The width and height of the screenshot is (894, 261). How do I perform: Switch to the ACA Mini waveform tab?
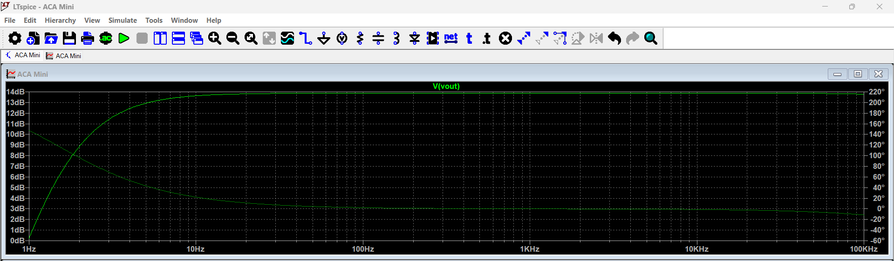[64, 56]
